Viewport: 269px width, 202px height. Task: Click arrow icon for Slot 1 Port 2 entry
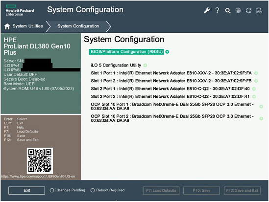click(256, 81)
